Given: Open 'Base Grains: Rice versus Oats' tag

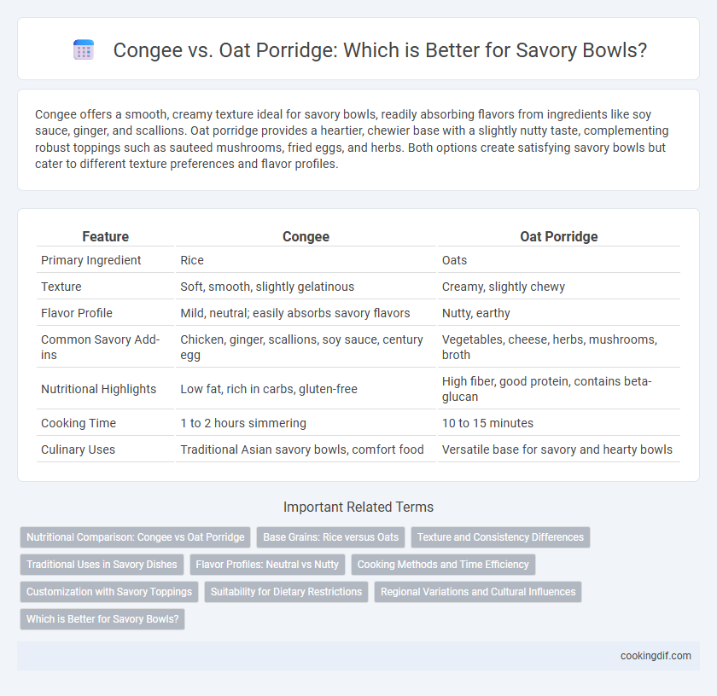Looking at the screenshot, I should (330, 537).
